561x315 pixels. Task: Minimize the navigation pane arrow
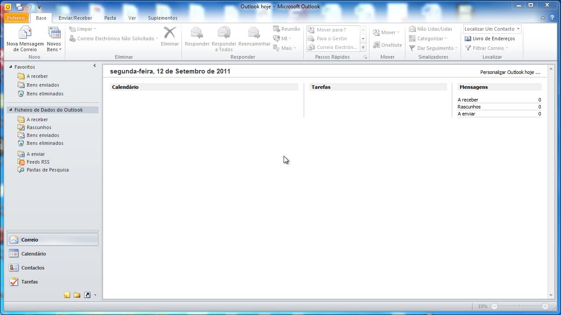[x=94, y=66]
